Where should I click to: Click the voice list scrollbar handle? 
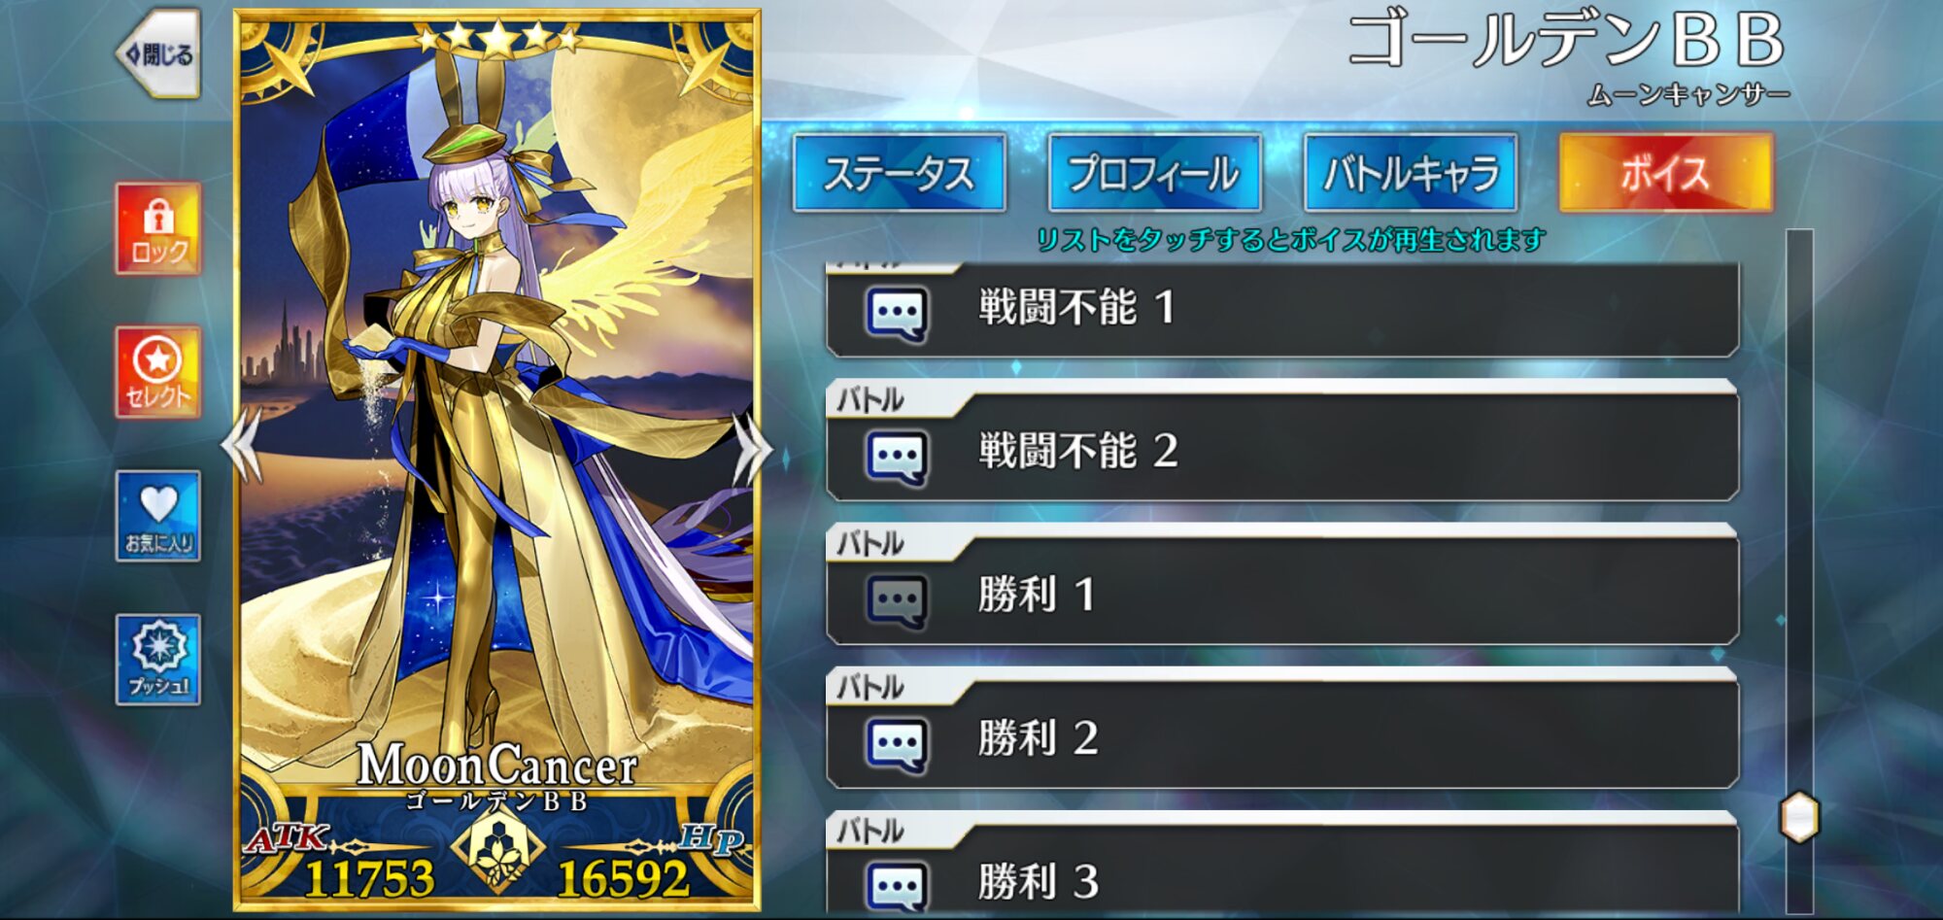pyautogui.click(x=1799, y=817)
